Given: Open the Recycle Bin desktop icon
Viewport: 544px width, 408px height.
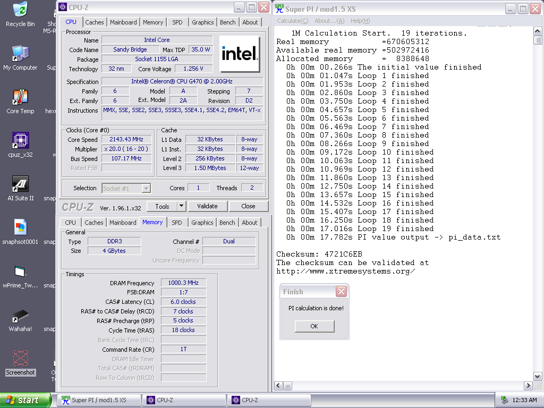Looking at the screenshot, I should 20,14.
